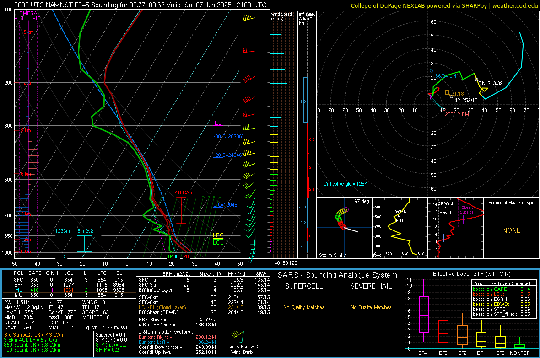Click the 5 m2s2 effective SRH label

[x=85, y=231]
